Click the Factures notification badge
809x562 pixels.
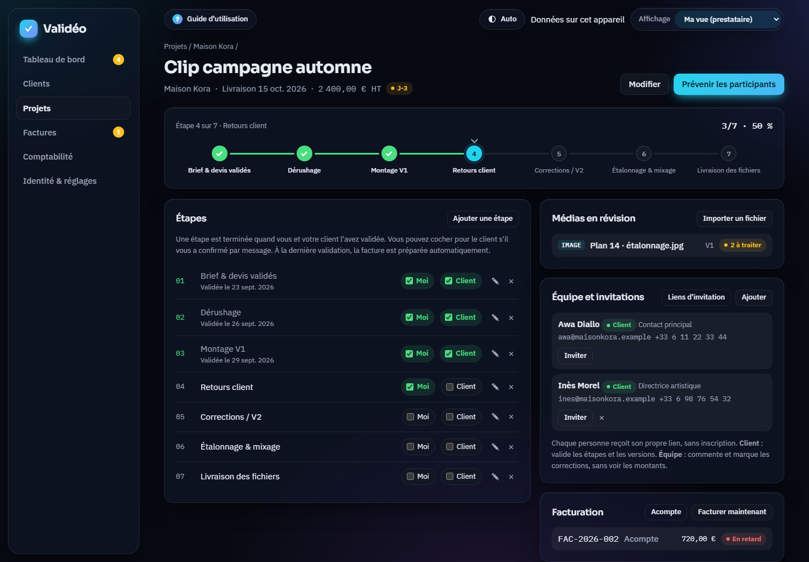pyautogui.click(x=119, y=132)
